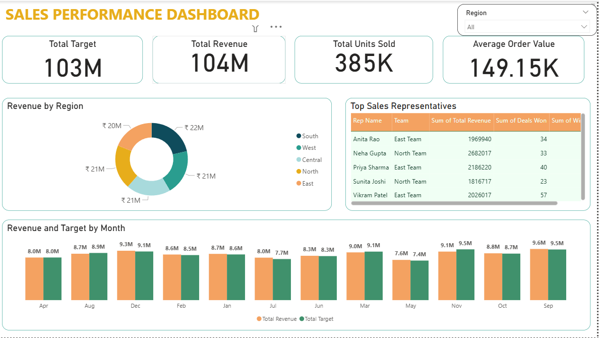Click the Total Units Sold card

364,60
